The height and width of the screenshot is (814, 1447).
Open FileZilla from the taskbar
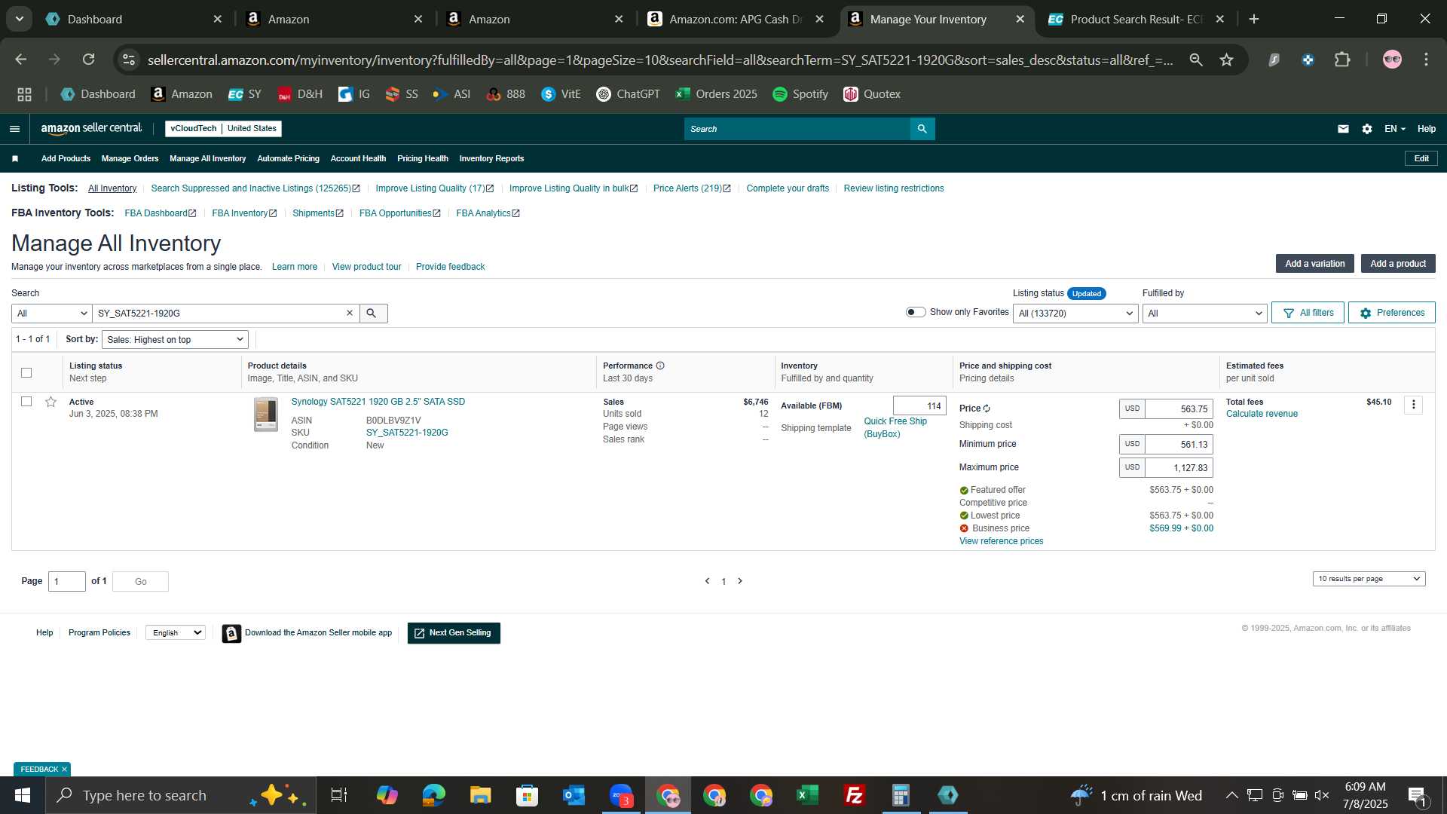(x=854, y=795)
